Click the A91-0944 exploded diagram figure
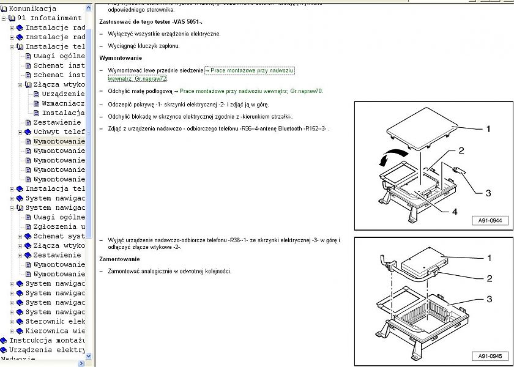The width and height of the screenshot is (514, 367). [x=434, y=166]
